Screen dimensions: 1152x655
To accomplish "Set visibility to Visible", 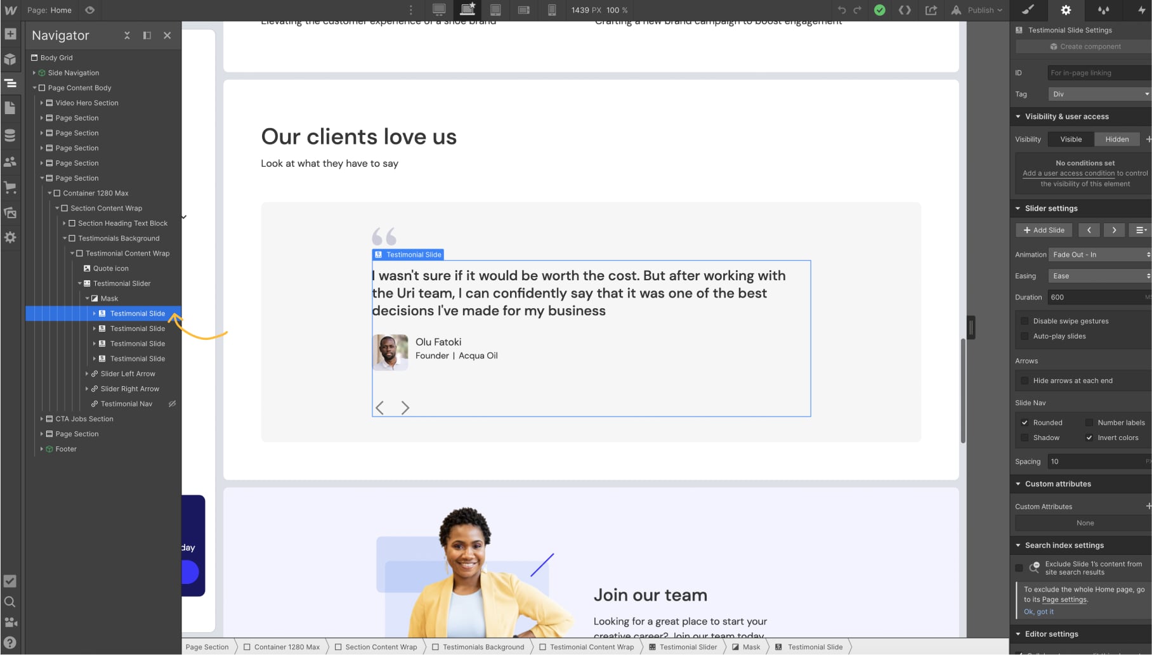I will click(1071, 139).
